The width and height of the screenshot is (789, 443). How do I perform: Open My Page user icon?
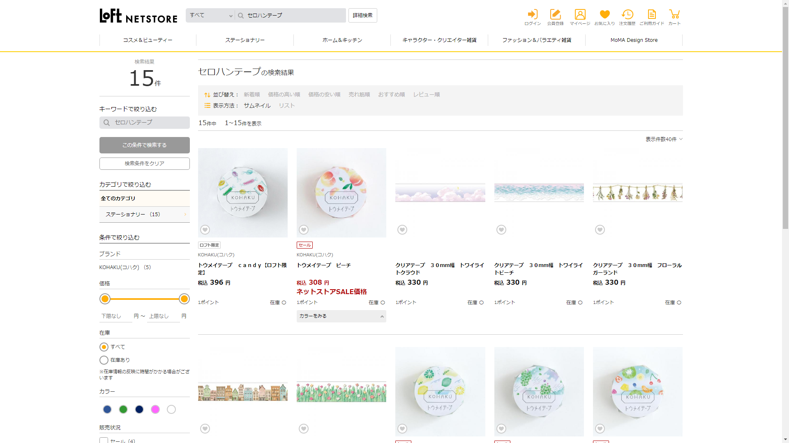580,15
